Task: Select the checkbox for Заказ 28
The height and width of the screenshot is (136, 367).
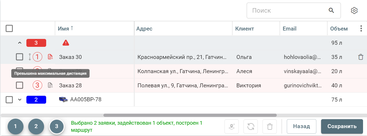Action: (20, 85)
